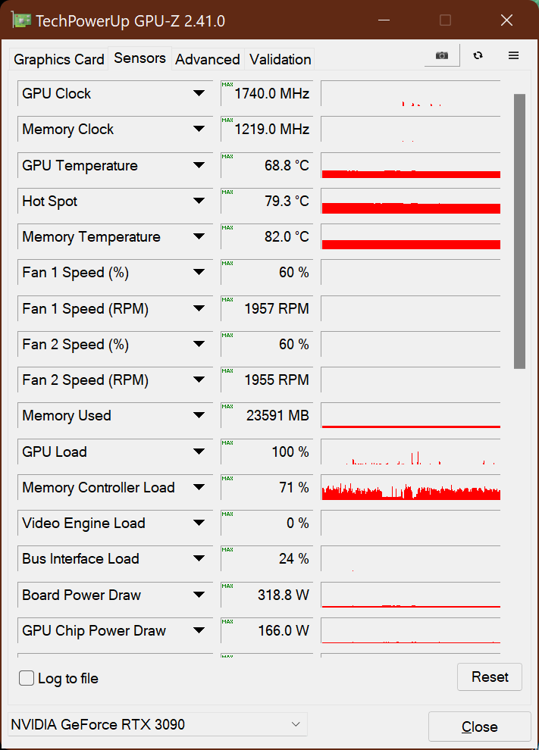Click the Reset button
The image size is (539, 750).
pos(490,677)
